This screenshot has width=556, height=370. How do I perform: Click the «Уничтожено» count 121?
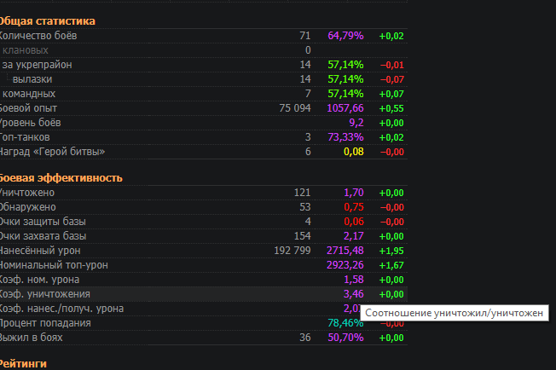[x=302, y=193]
